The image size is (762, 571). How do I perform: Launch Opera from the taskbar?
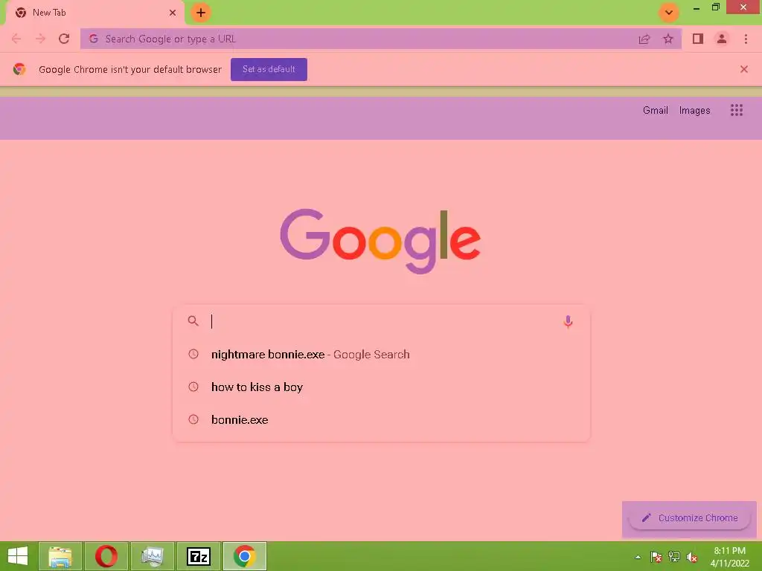coord(106,556)
